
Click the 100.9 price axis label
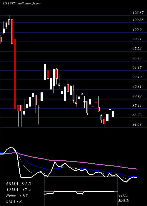137,30
